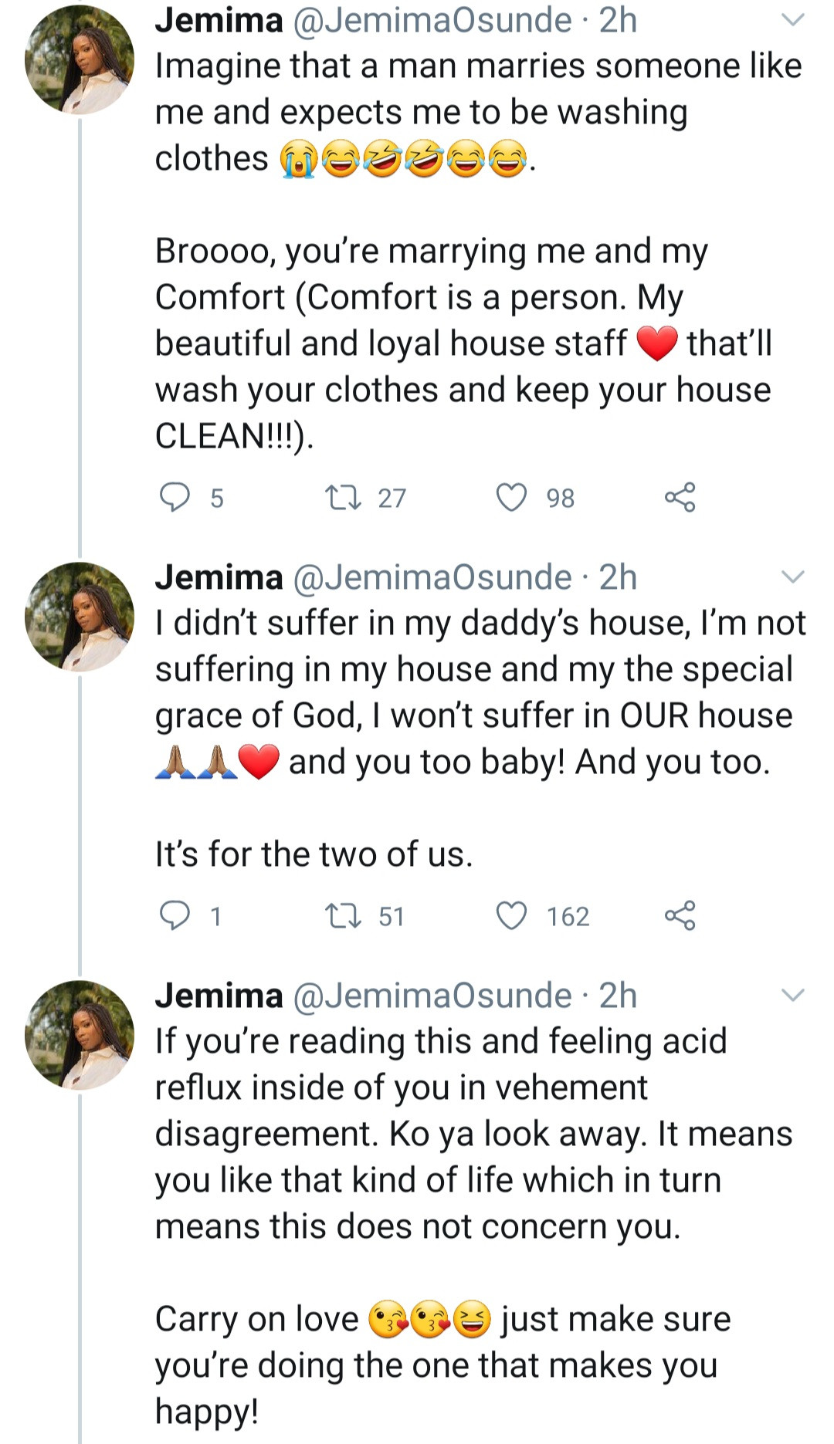Like the tweet with 98 likes
Viewport: 834px width, 1444px height.
point(511,498)
